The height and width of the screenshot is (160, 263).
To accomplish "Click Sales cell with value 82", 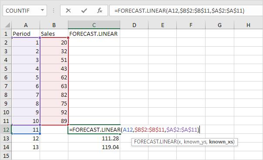I will click(x=54, y=95).
